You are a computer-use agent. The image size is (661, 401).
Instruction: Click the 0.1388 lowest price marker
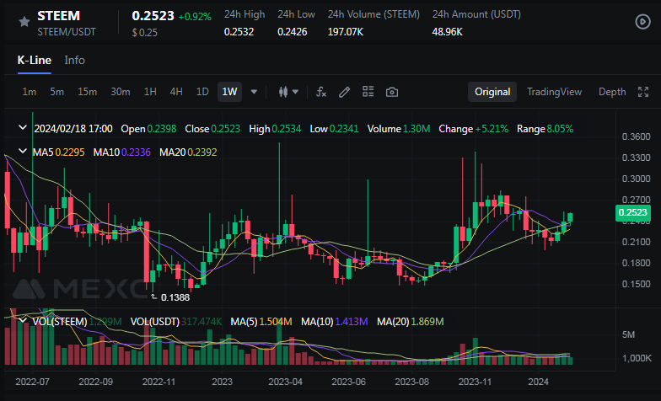pos(175,297)
